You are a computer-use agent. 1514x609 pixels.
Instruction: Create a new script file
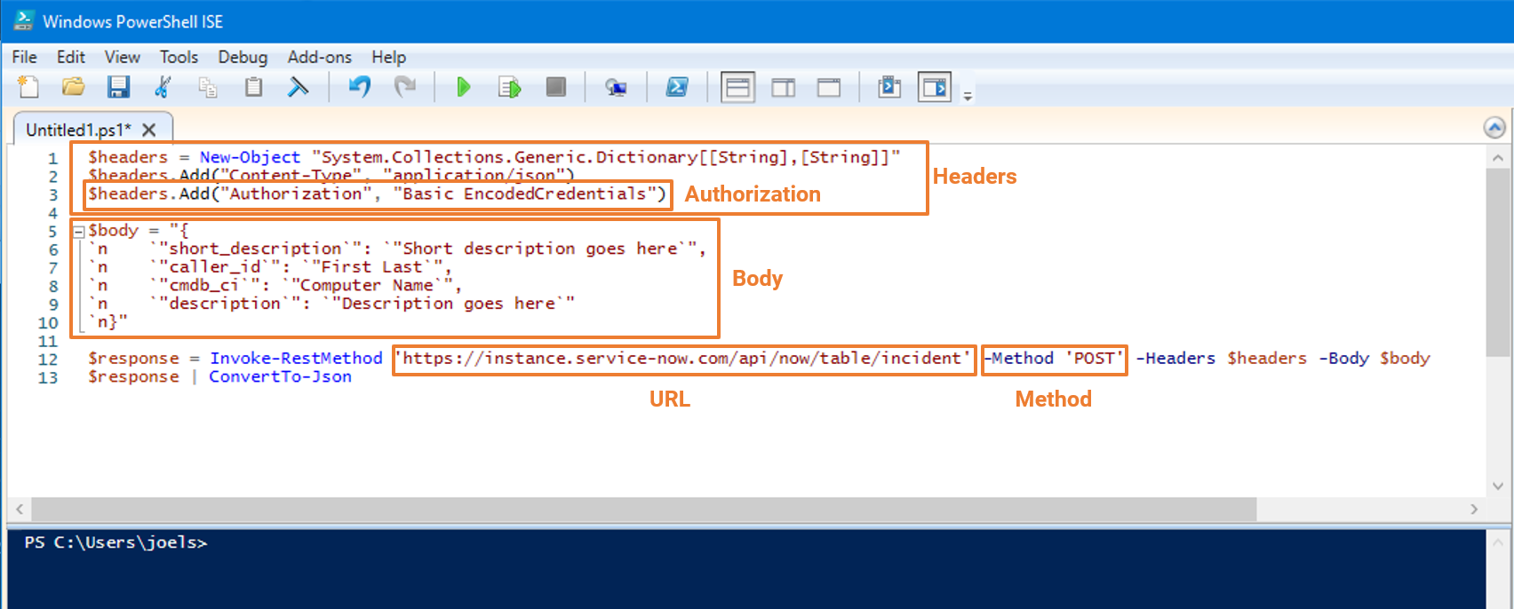(x=28, y=87)
